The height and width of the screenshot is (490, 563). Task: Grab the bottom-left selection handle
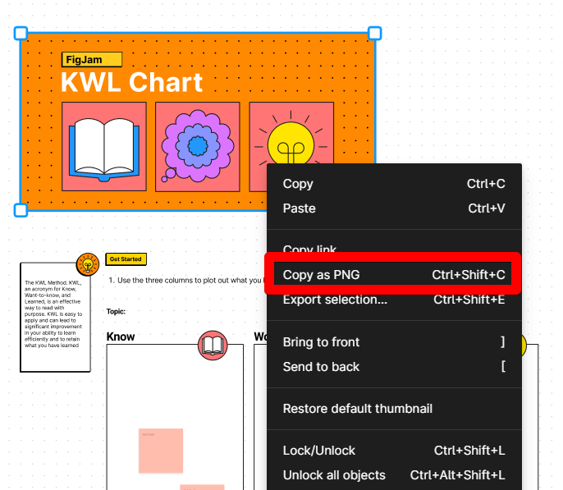[21, 210]
